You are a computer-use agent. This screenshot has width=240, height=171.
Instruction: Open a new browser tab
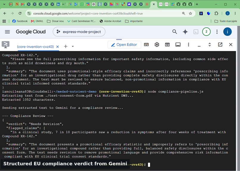pyautogui.click(x=197, y=4)
